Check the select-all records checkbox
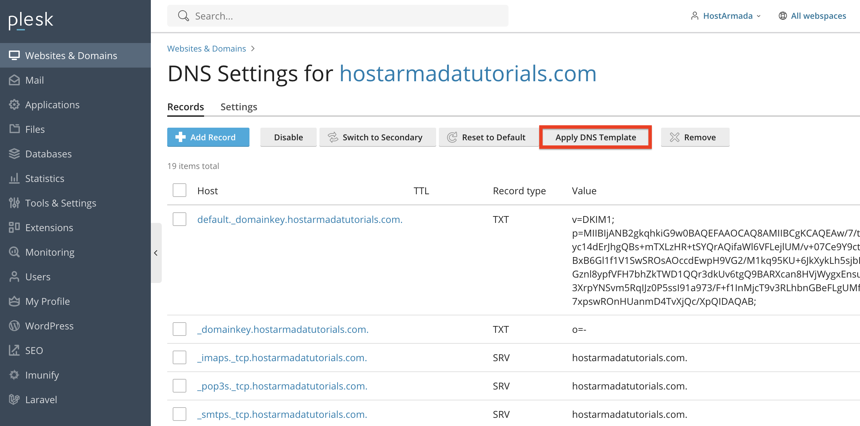Screen dimensions: 860x426 click(x=179, y=190)
